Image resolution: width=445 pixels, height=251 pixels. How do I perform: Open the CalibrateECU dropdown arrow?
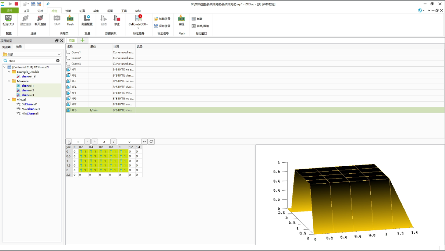click(138, 28)
